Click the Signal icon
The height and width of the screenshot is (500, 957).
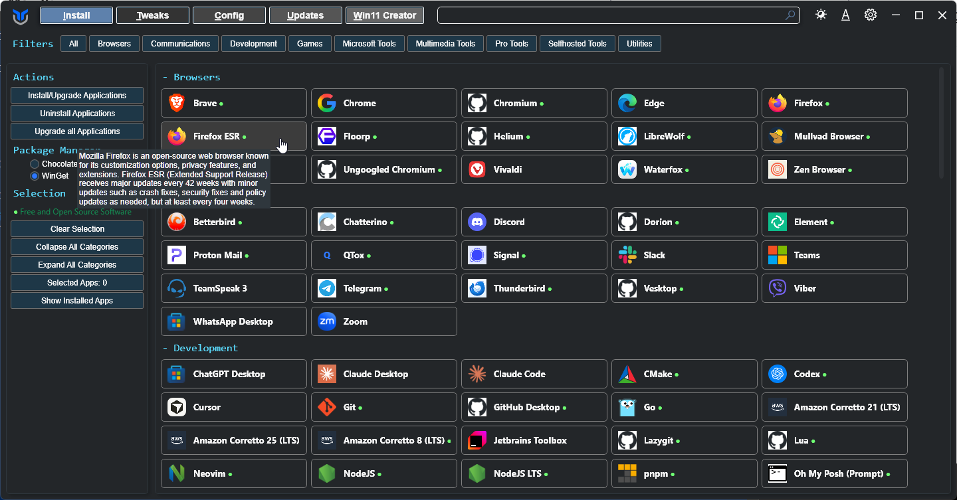pos(477,255)
